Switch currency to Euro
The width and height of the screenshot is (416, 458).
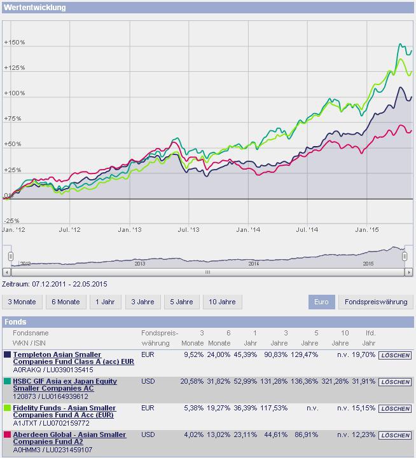(321, 302)
